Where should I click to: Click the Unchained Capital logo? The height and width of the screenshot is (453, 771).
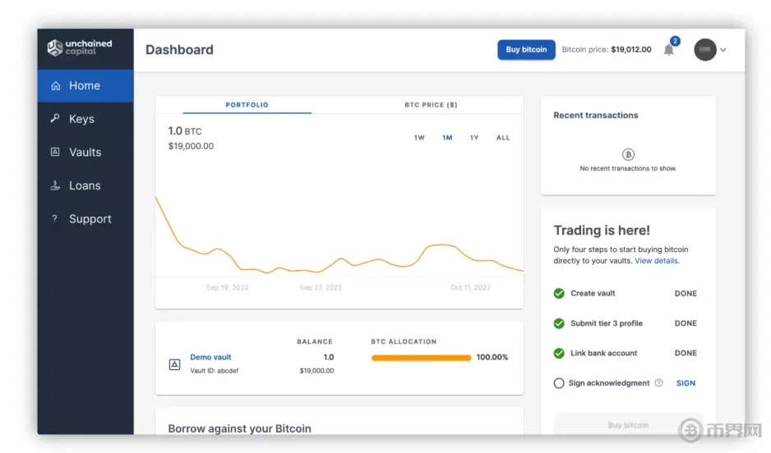(80, 48)
